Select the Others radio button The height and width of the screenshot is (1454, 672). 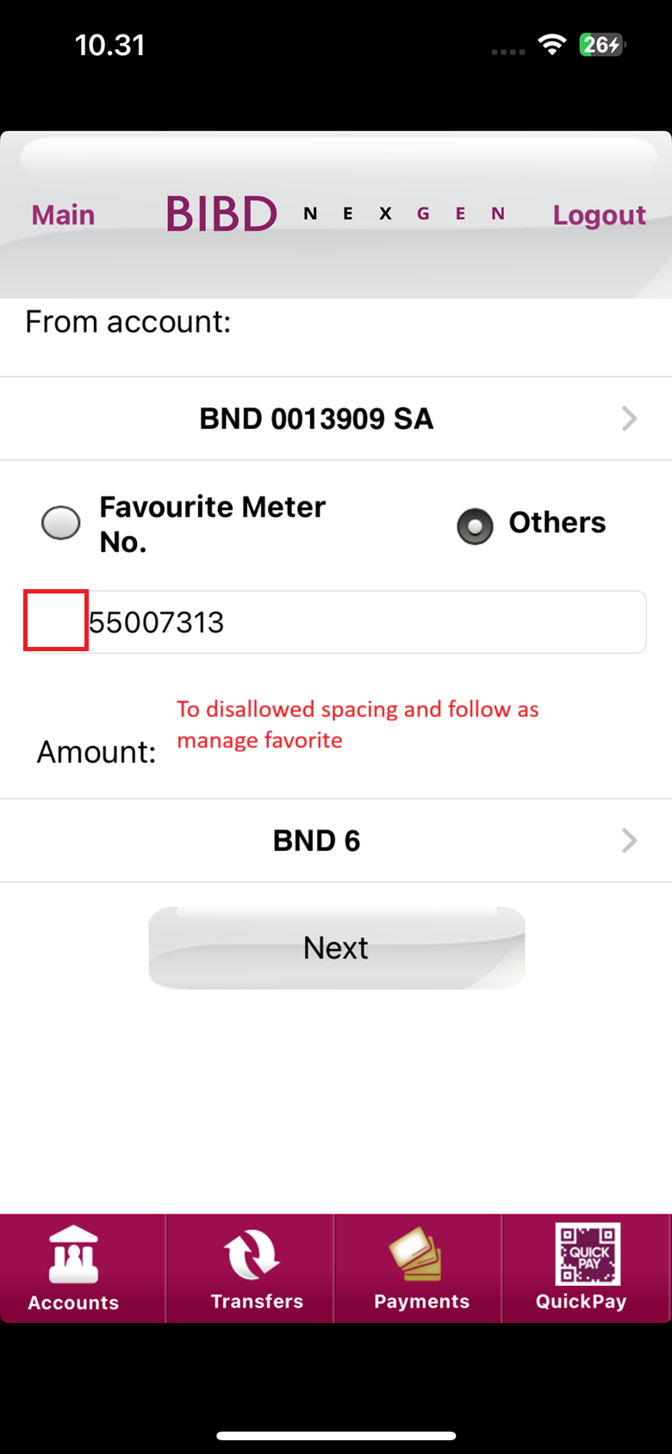[x=475, y=526]
